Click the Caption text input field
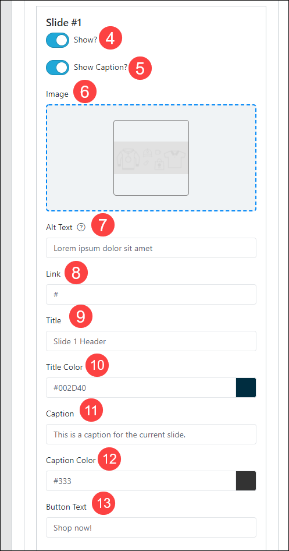Screen dimensions: 289x551 click(x=151, y=435)
